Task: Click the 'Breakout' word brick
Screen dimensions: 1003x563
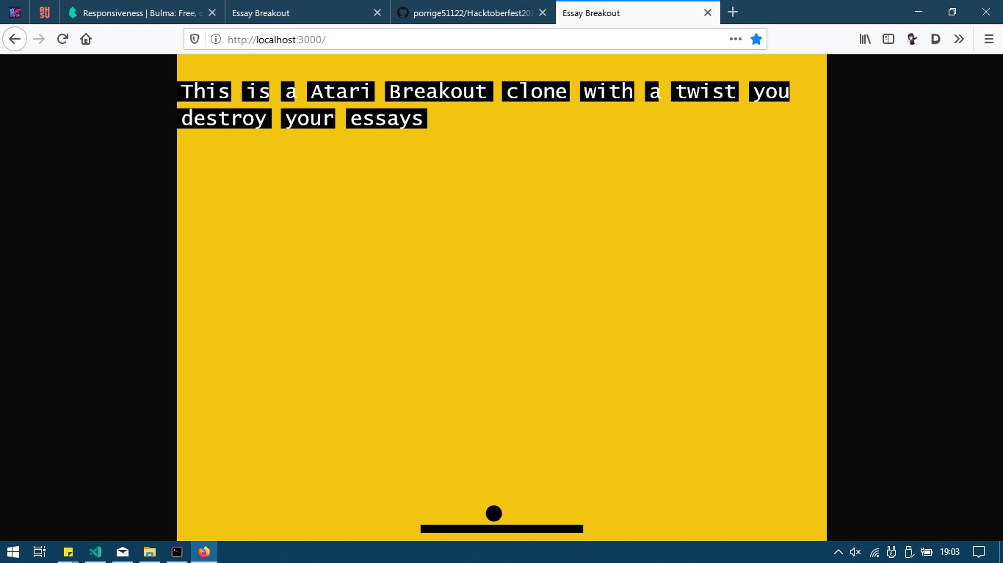Action: point(438,92)
